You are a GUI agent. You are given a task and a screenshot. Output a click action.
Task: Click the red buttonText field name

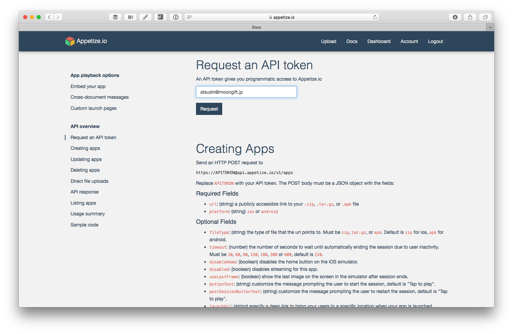(222, 284)
